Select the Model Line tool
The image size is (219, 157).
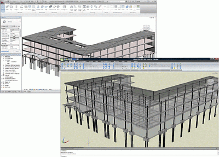click(75, 8)
